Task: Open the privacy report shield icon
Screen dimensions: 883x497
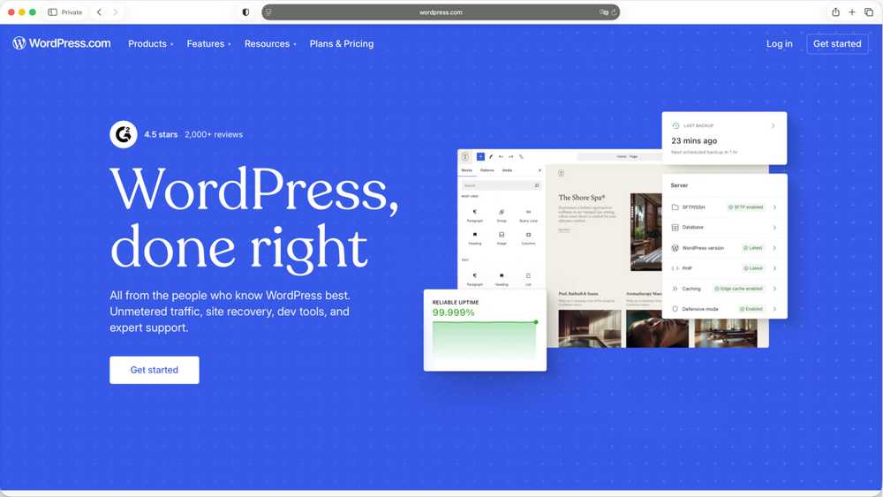Action: tap(245, 11)
